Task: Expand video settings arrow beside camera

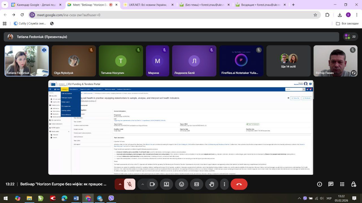Action: click(x=143, y=184)
